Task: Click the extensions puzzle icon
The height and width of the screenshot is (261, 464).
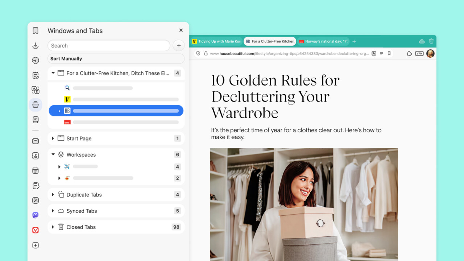Action: [x=409, y=53]
